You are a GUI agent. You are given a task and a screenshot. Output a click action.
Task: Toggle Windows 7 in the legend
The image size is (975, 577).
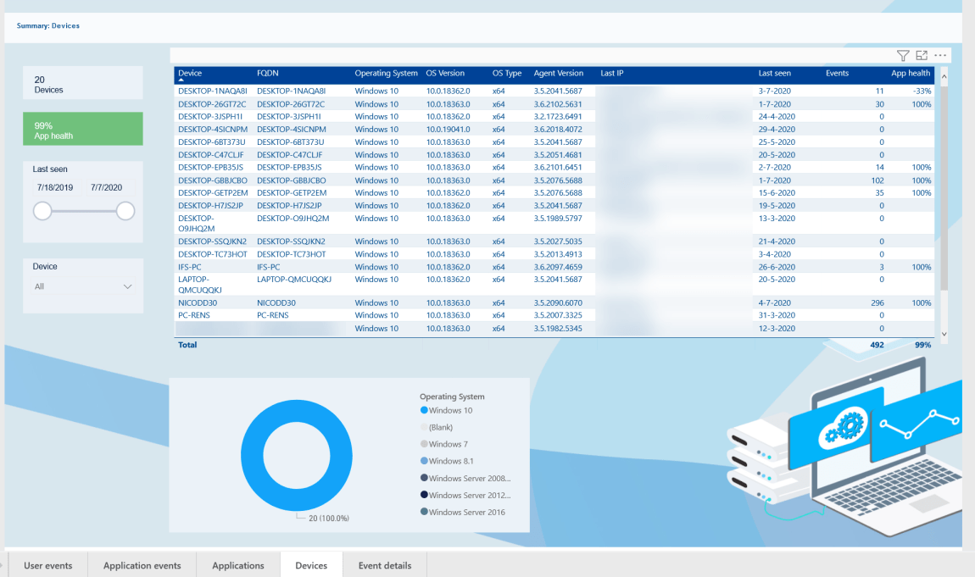click(447, 444)
